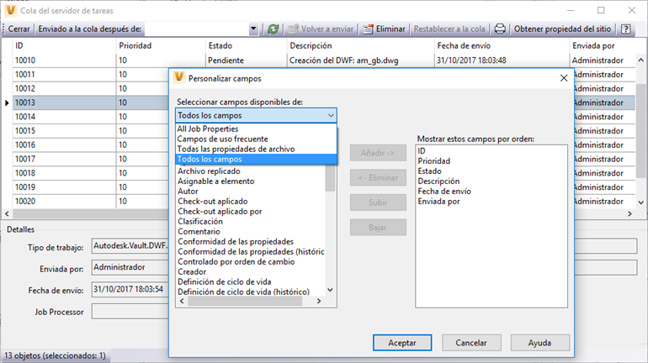Screen dimensions: 648x363
Task: Collapse the Todos los campos combo box
Action: tap(331, 115)
